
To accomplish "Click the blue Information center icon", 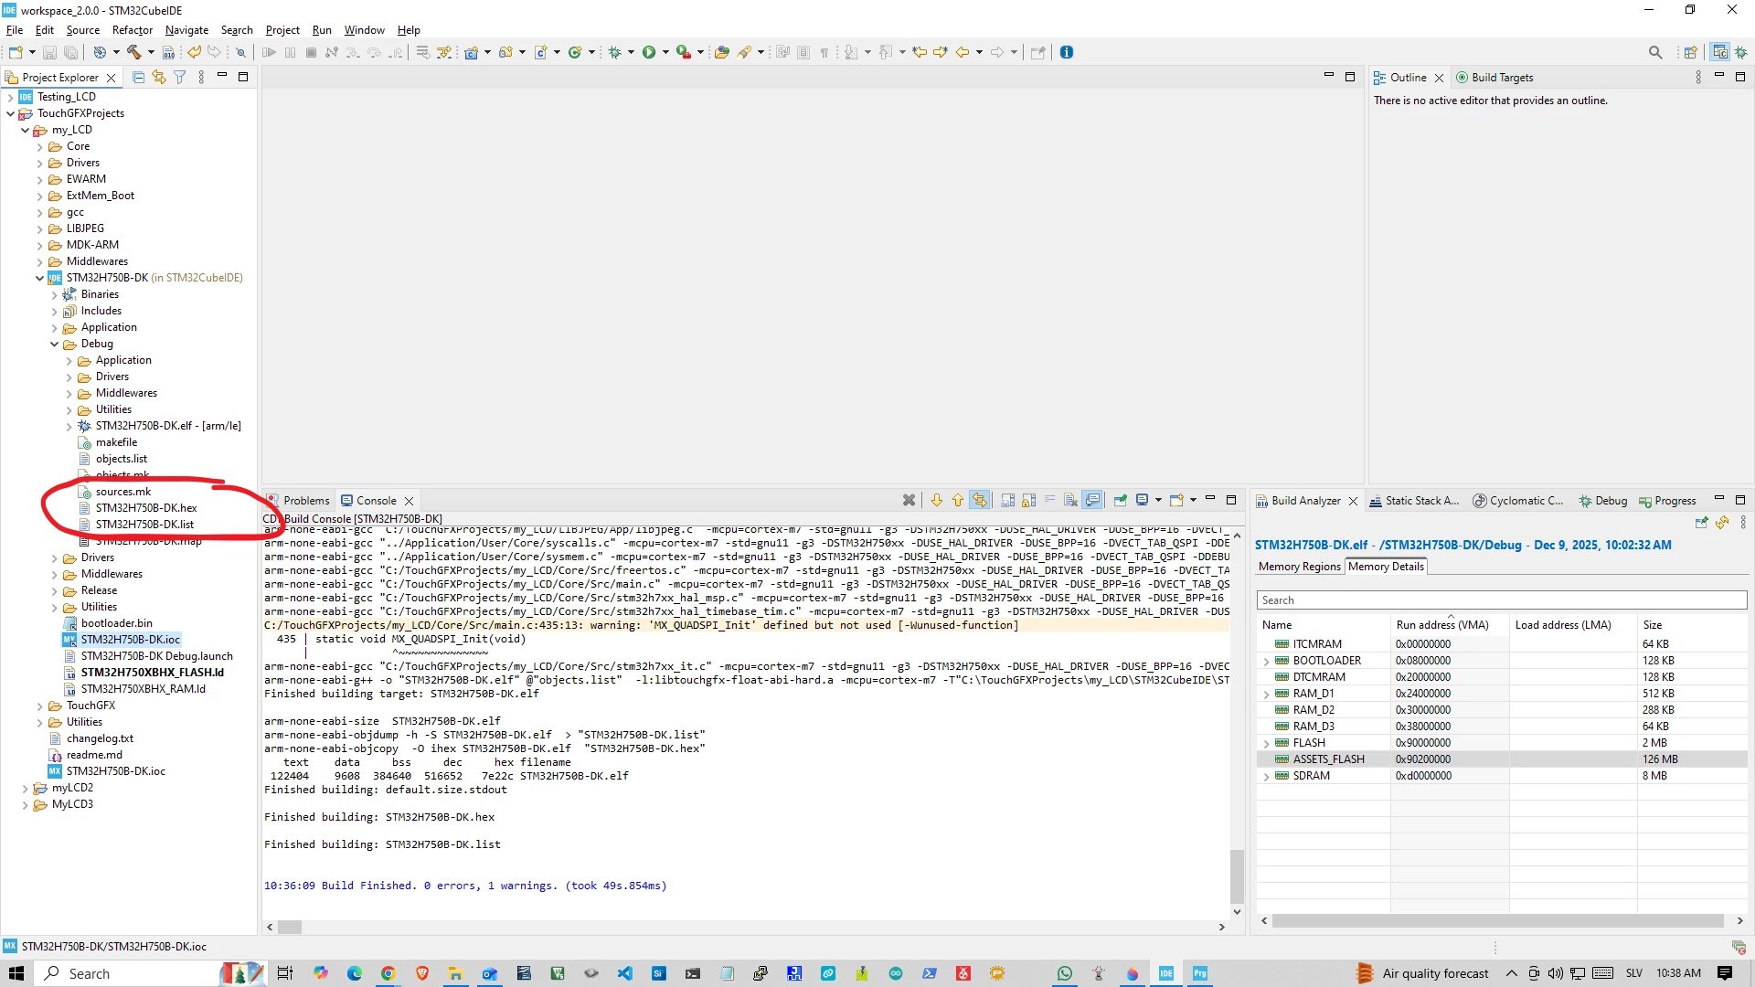I will tap(1067, 52).
